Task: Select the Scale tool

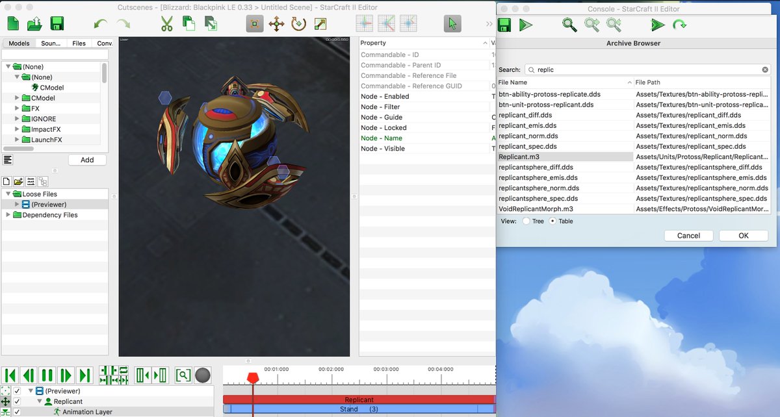Action: tap(320, 24)
